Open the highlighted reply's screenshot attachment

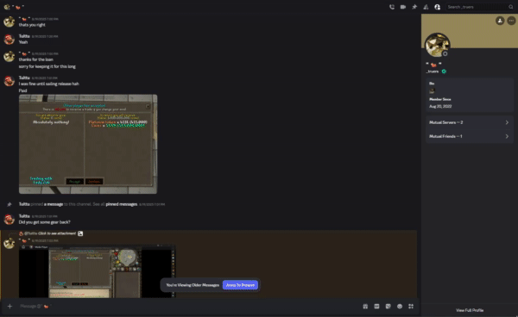[x=97, y=271]
